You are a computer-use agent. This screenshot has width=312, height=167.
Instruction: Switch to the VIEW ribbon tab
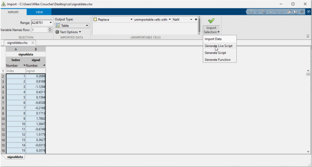click(39, 12)
